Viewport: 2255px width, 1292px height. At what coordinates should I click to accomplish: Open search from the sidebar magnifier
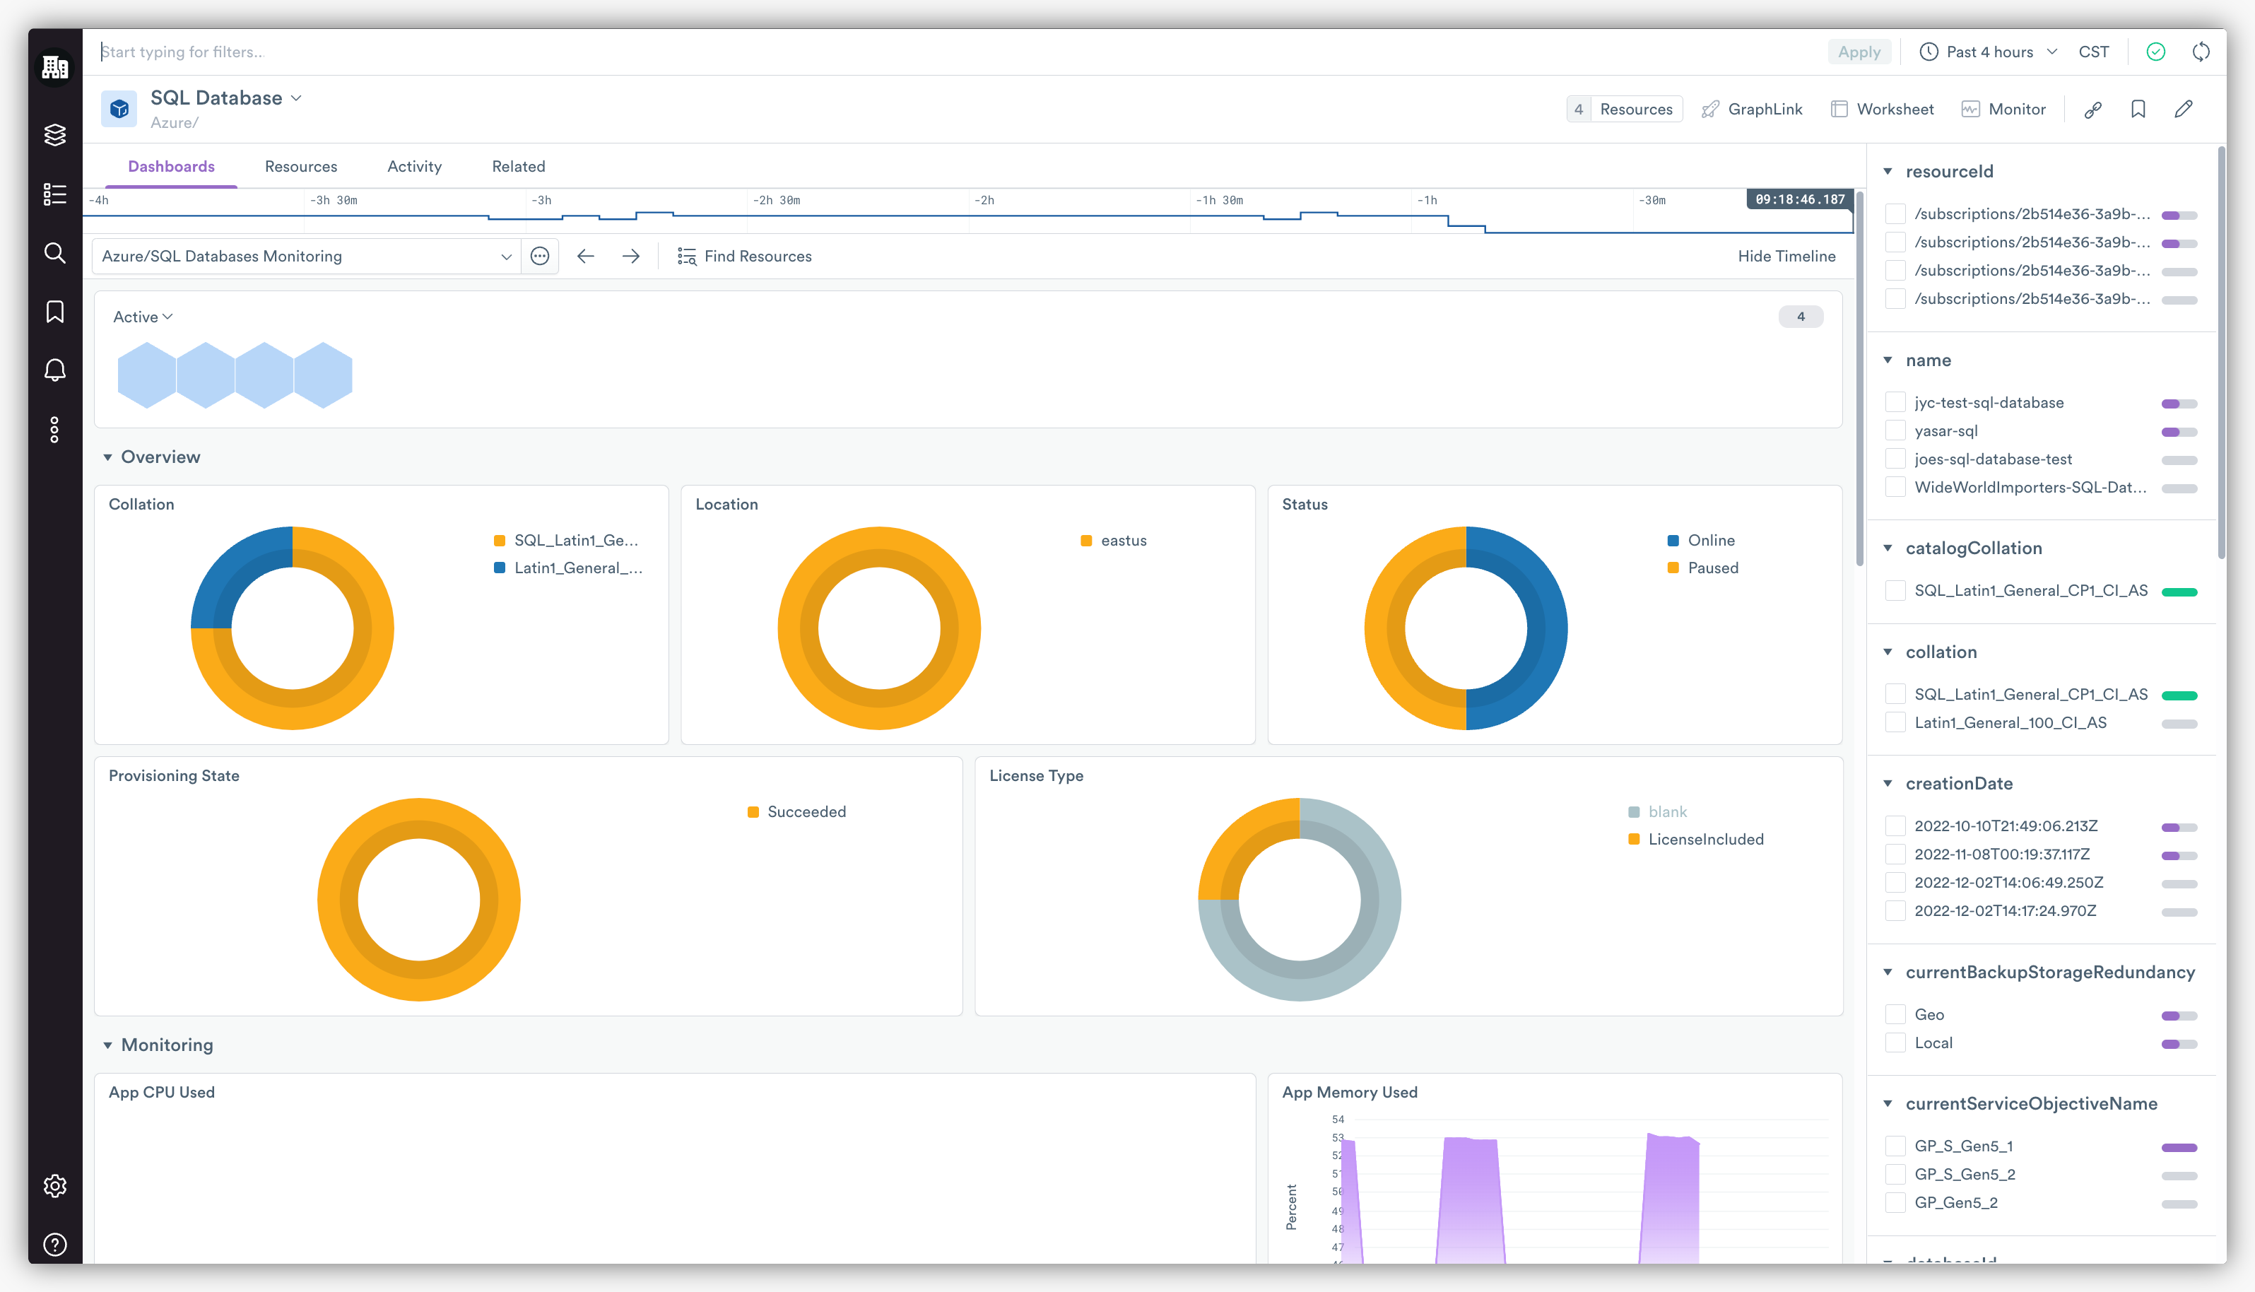click(x=55, y=254)
